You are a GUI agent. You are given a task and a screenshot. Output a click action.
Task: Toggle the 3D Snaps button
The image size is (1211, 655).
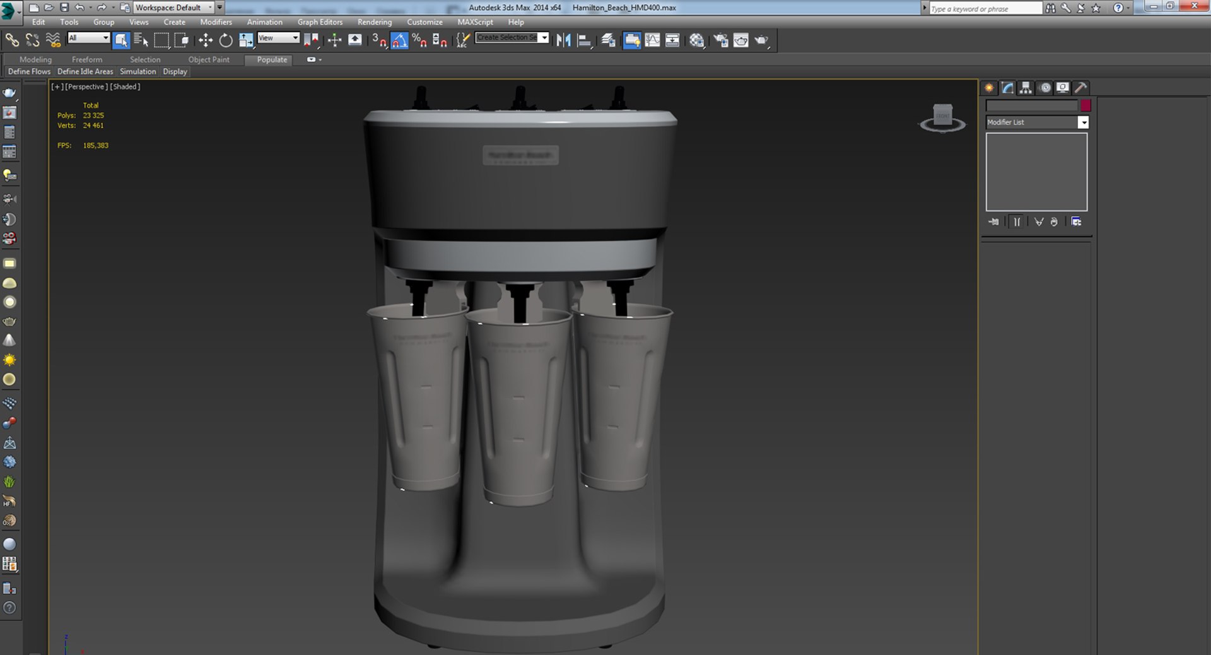click(x=379, y=40)
